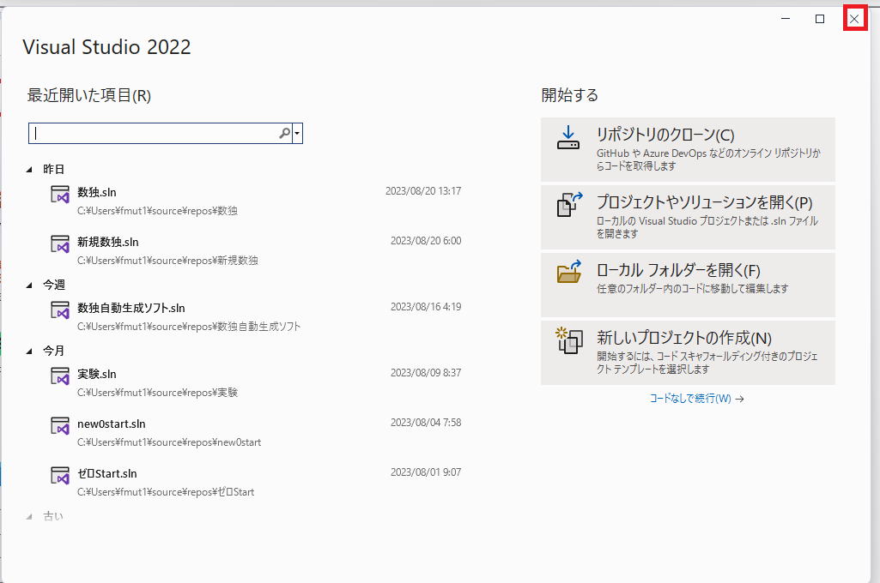The height and width of the screenshot is (583, 880).
Task: Open the search options dropdown arrow
Action: [x=297, y=134]
